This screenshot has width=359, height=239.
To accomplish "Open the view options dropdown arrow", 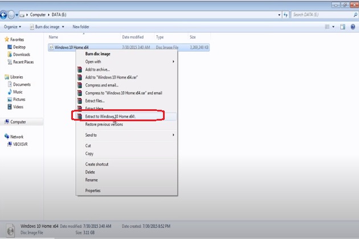I will (333, 27).
